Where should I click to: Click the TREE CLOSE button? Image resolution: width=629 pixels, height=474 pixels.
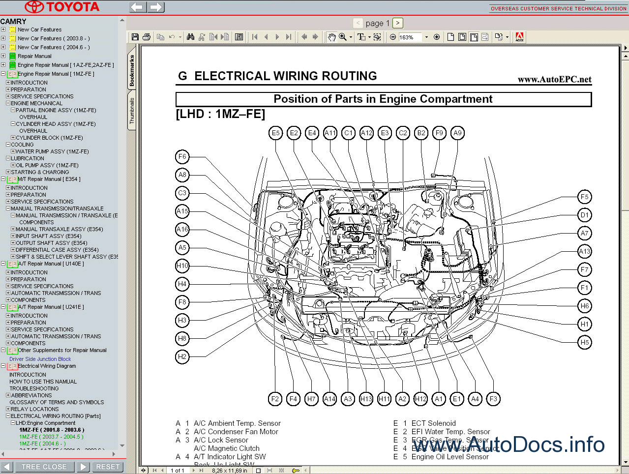(44, 467)
